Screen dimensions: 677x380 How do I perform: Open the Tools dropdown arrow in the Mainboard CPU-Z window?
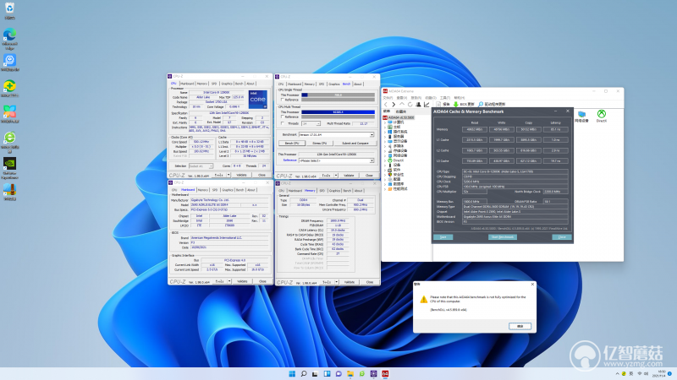(x=229, y=281)
